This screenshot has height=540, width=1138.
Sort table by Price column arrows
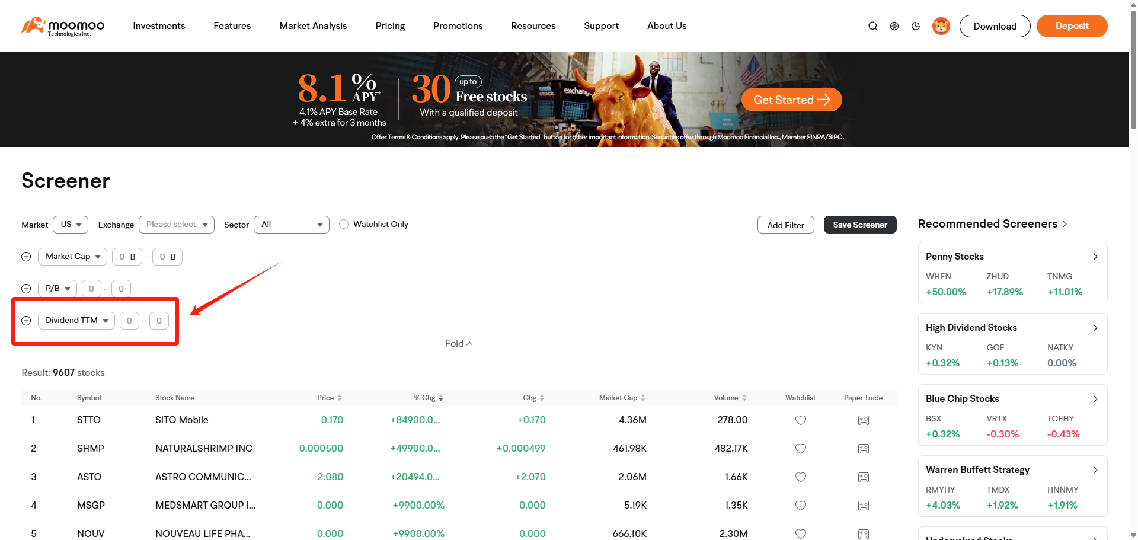[x=340, y=398]
